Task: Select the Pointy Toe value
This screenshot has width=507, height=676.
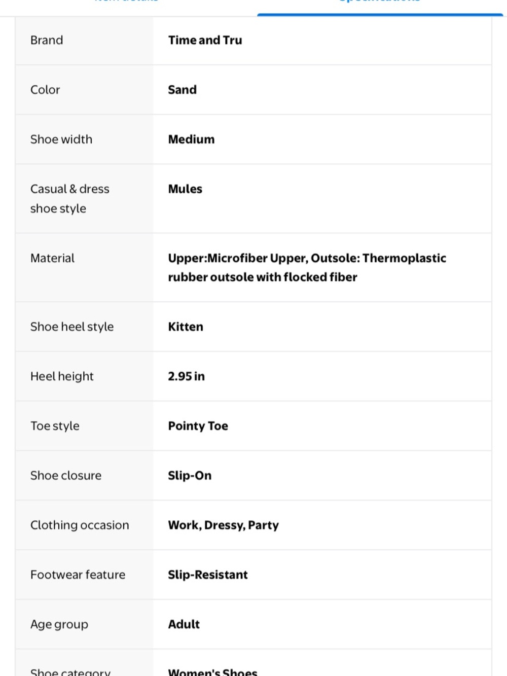Action: coord(198,426)
